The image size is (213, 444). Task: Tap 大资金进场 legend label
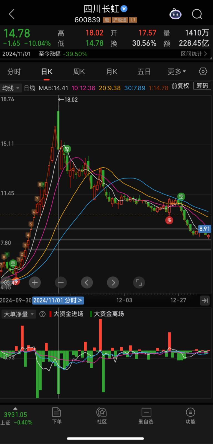68,314
